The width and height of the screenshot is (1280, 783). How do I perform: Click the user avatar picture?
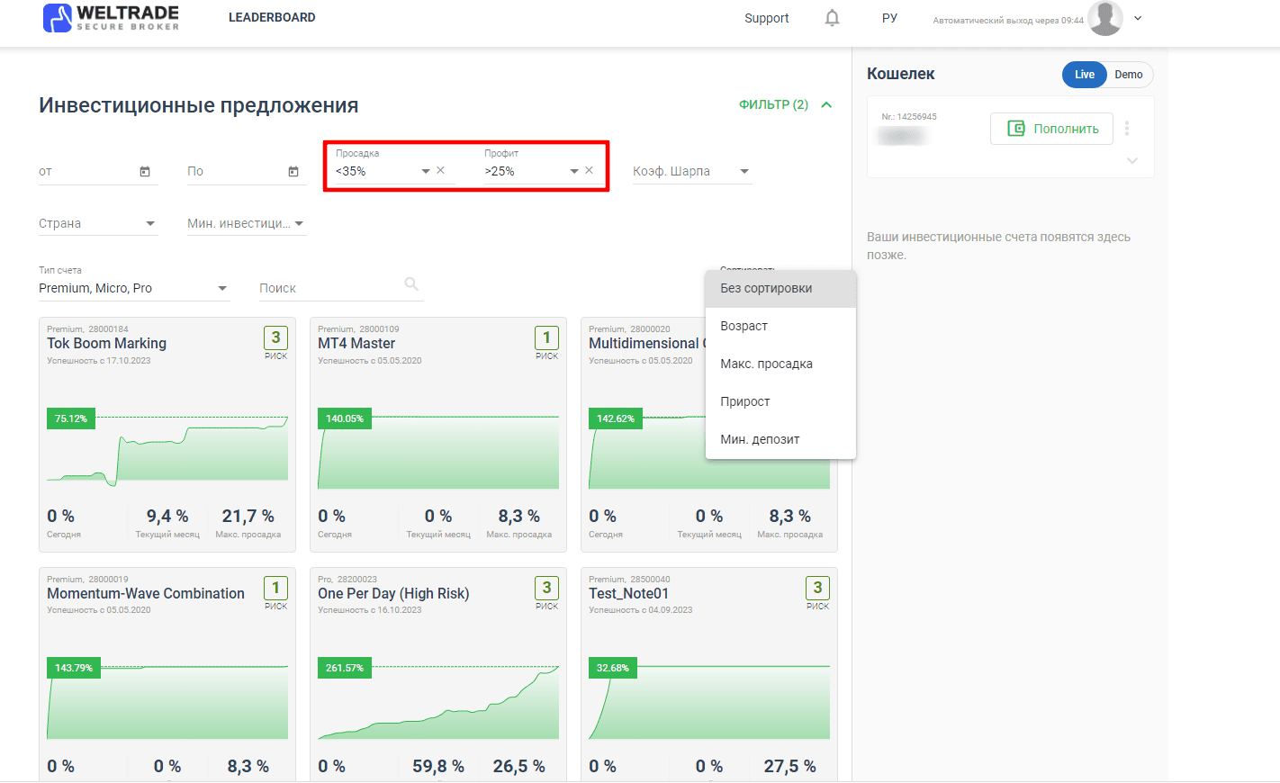[x=1105, y=18]
